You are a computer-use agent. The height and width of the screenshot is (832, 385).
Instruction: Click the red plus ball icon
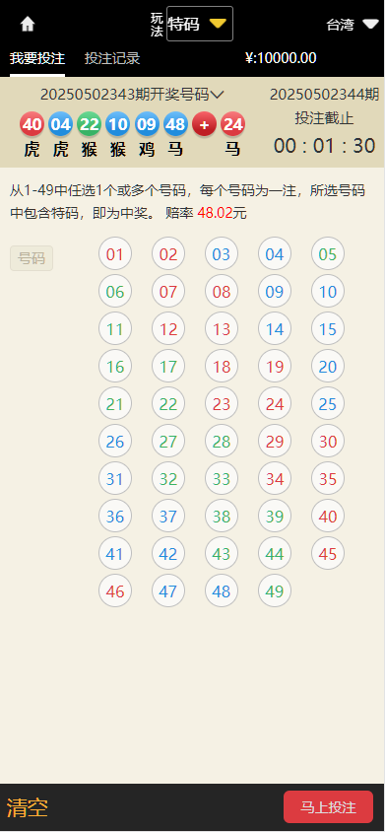point(204,124)
